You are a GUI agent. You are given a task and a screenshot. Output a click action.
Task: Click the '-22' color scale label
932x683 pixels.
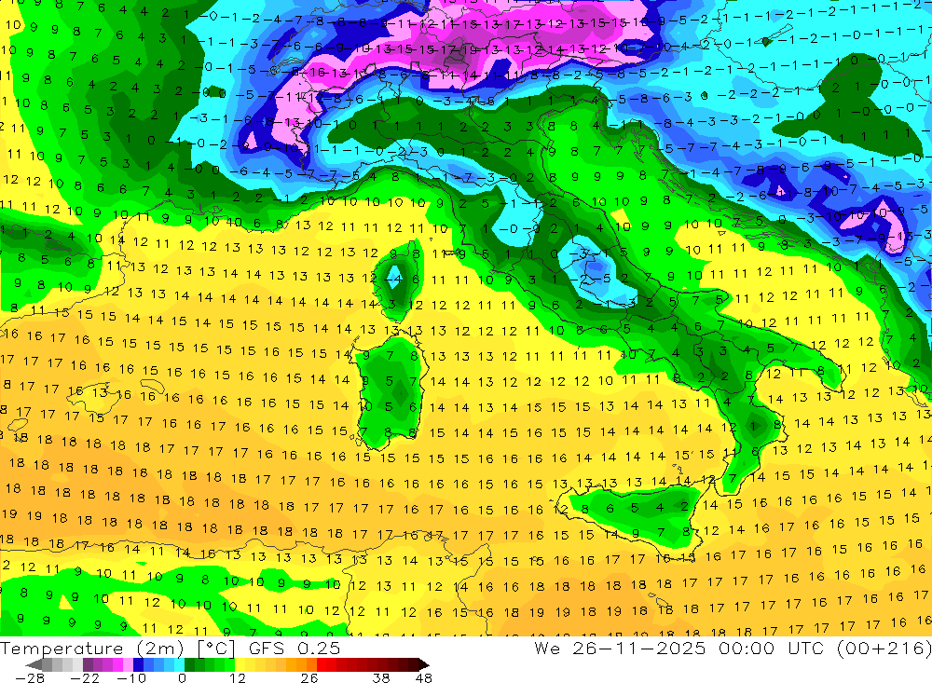coord(84,677)
